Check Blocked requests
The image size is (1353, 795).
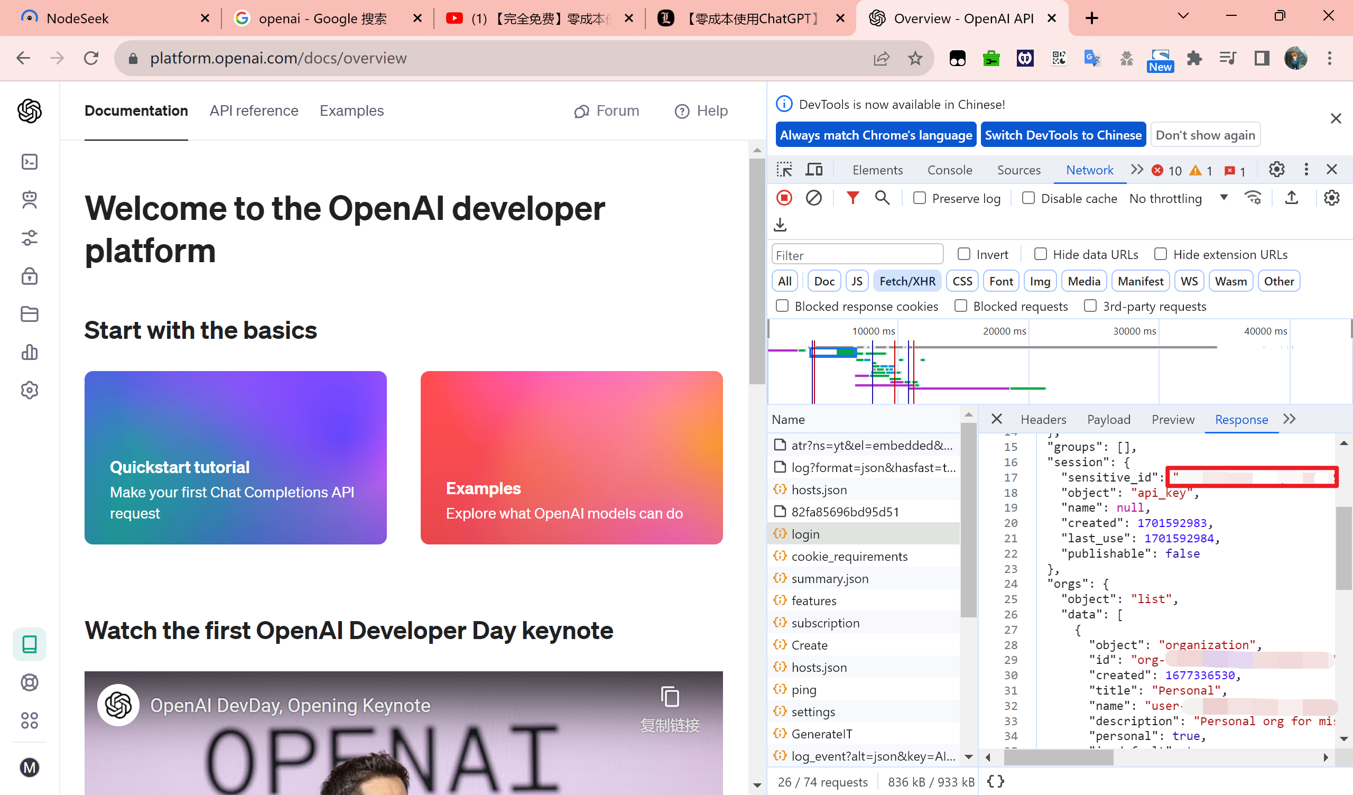[x=961, y=306]
